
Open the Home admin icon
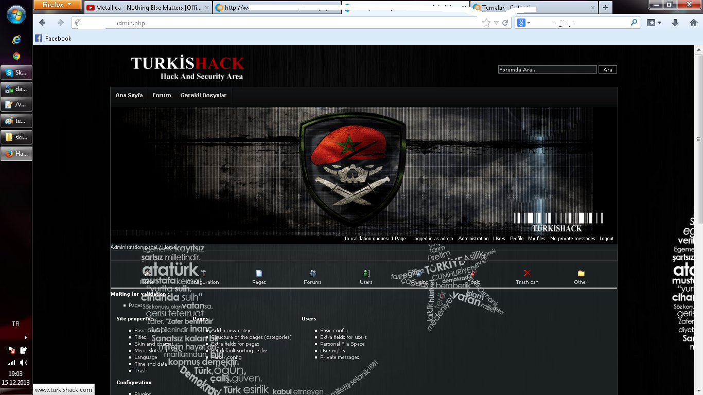[x=148, y=273]
